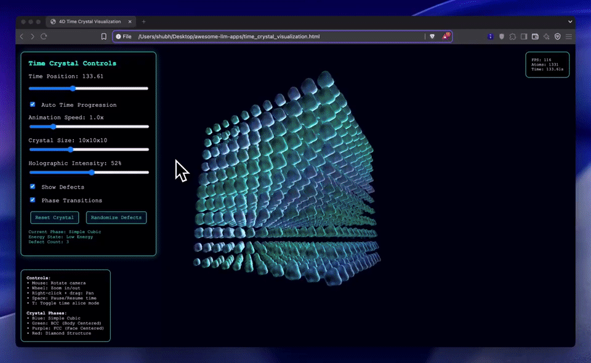Viewport: 591px width, 363px height.
Task: Click the Randomize Defects button
Action: (116, 217)
